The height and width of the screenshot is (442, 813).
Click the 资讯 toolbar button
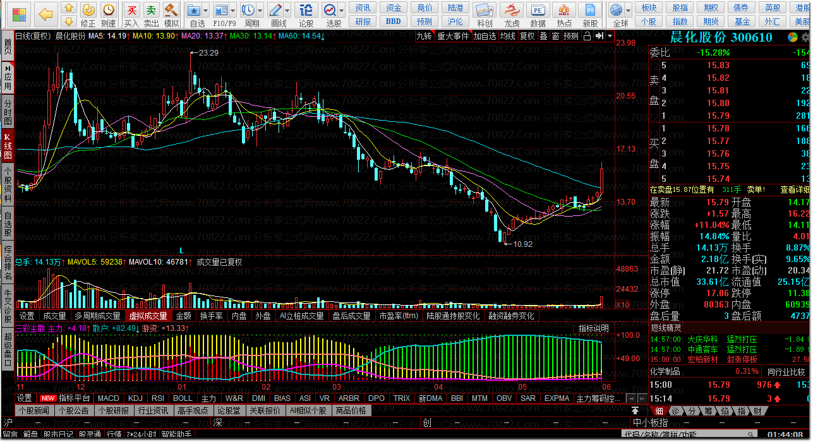pyautogui.click(x=363, y=8)
